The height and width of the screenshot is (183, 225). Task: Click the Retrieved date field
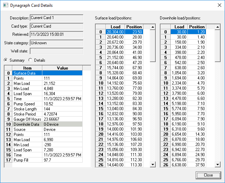tap(57, 34)
